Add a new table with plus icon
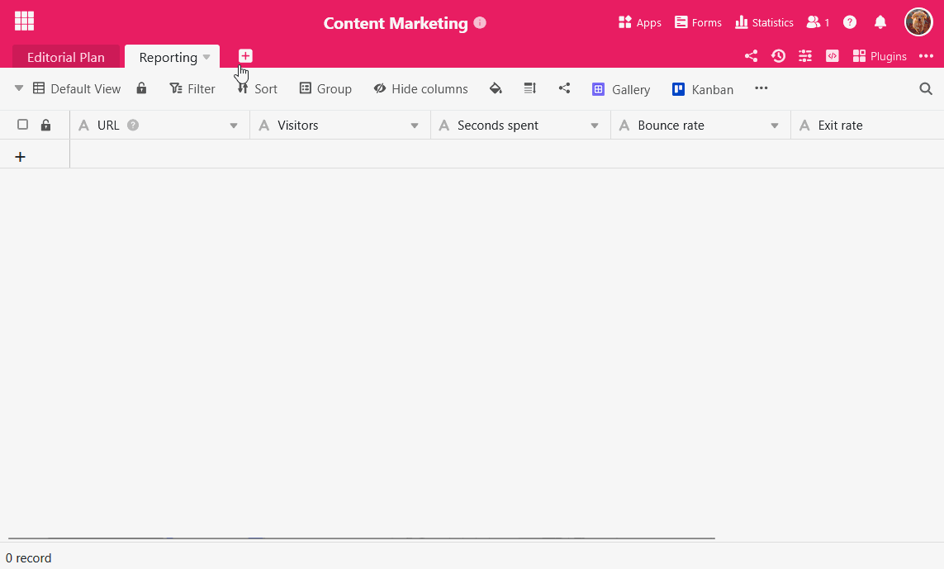This screenshot has width=944, height=569. 245,55
